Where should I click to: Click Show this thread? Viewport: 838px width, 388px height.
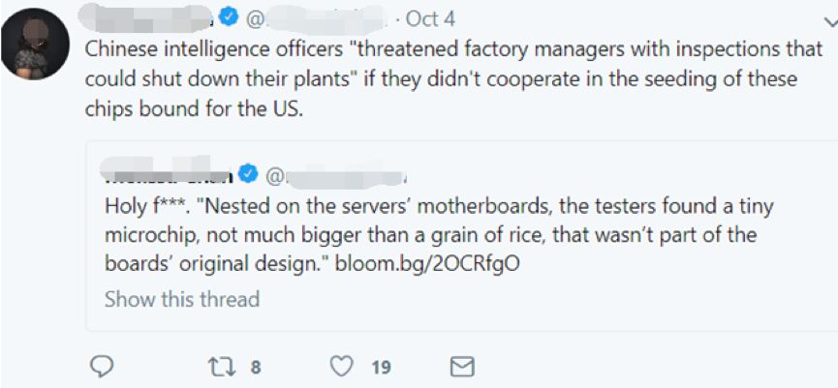coord(181,298)
